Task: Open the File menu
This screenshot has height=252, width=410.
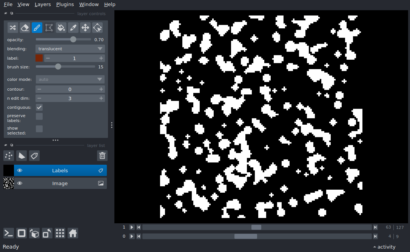Action: tap(8, 5)
